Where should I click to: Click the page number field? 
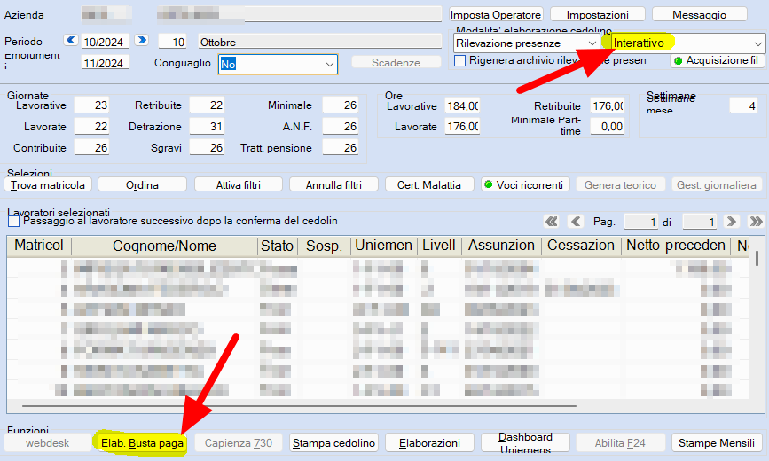(x=641, y=222)
